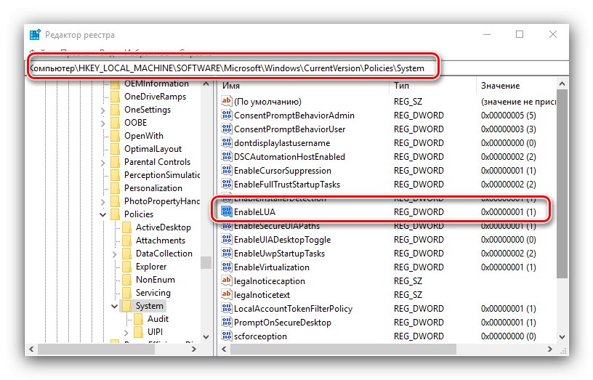Select the OptimalLayout tree item
The width and height of the screenshot is (593, 380).
pos(153,149)
